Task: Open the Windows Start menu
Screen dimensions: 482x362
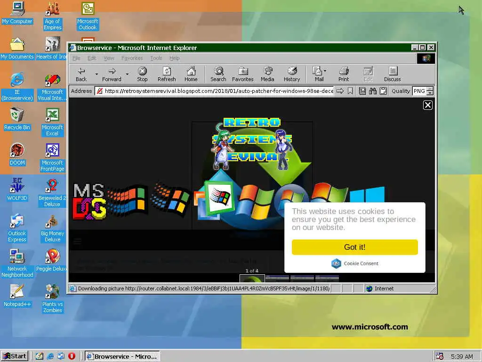Action: (x=15, y=356)
